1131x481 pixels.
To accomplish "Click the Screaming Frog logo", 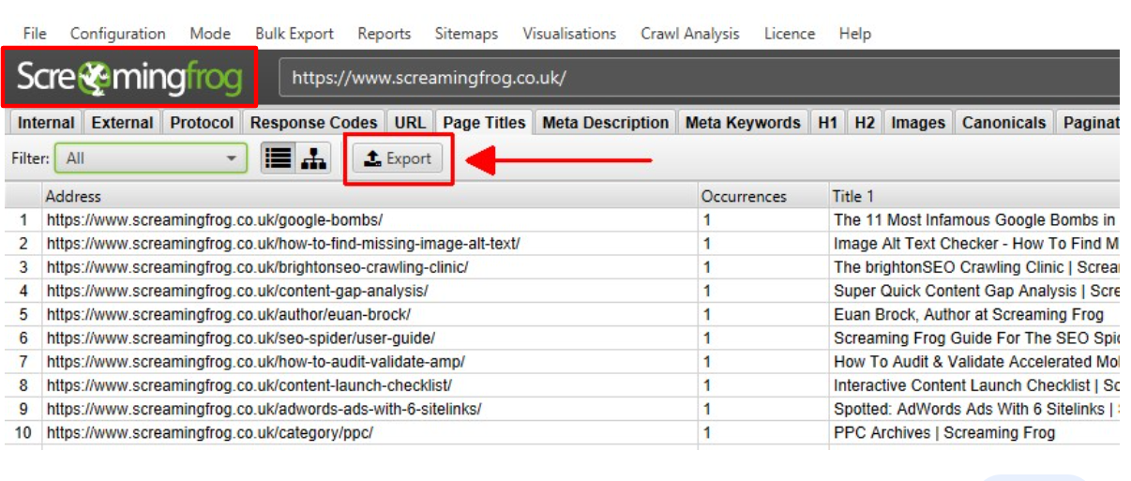I will pos(129,77).
